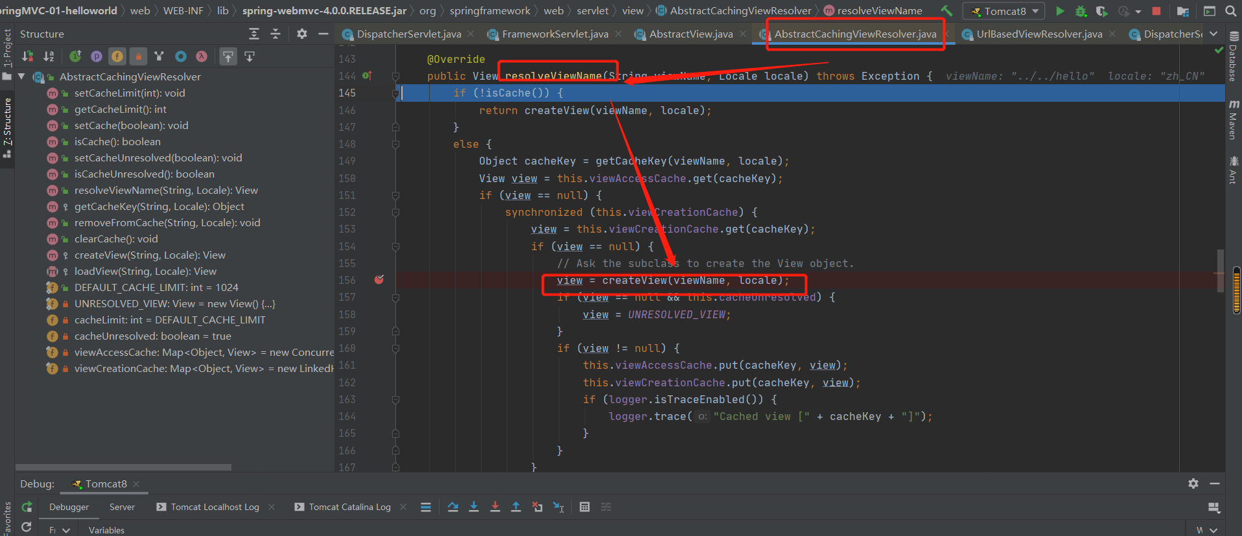Run with Coverage using the shield icon
This screenshot has width=1242, height=536.
[x=1101, y=11]
